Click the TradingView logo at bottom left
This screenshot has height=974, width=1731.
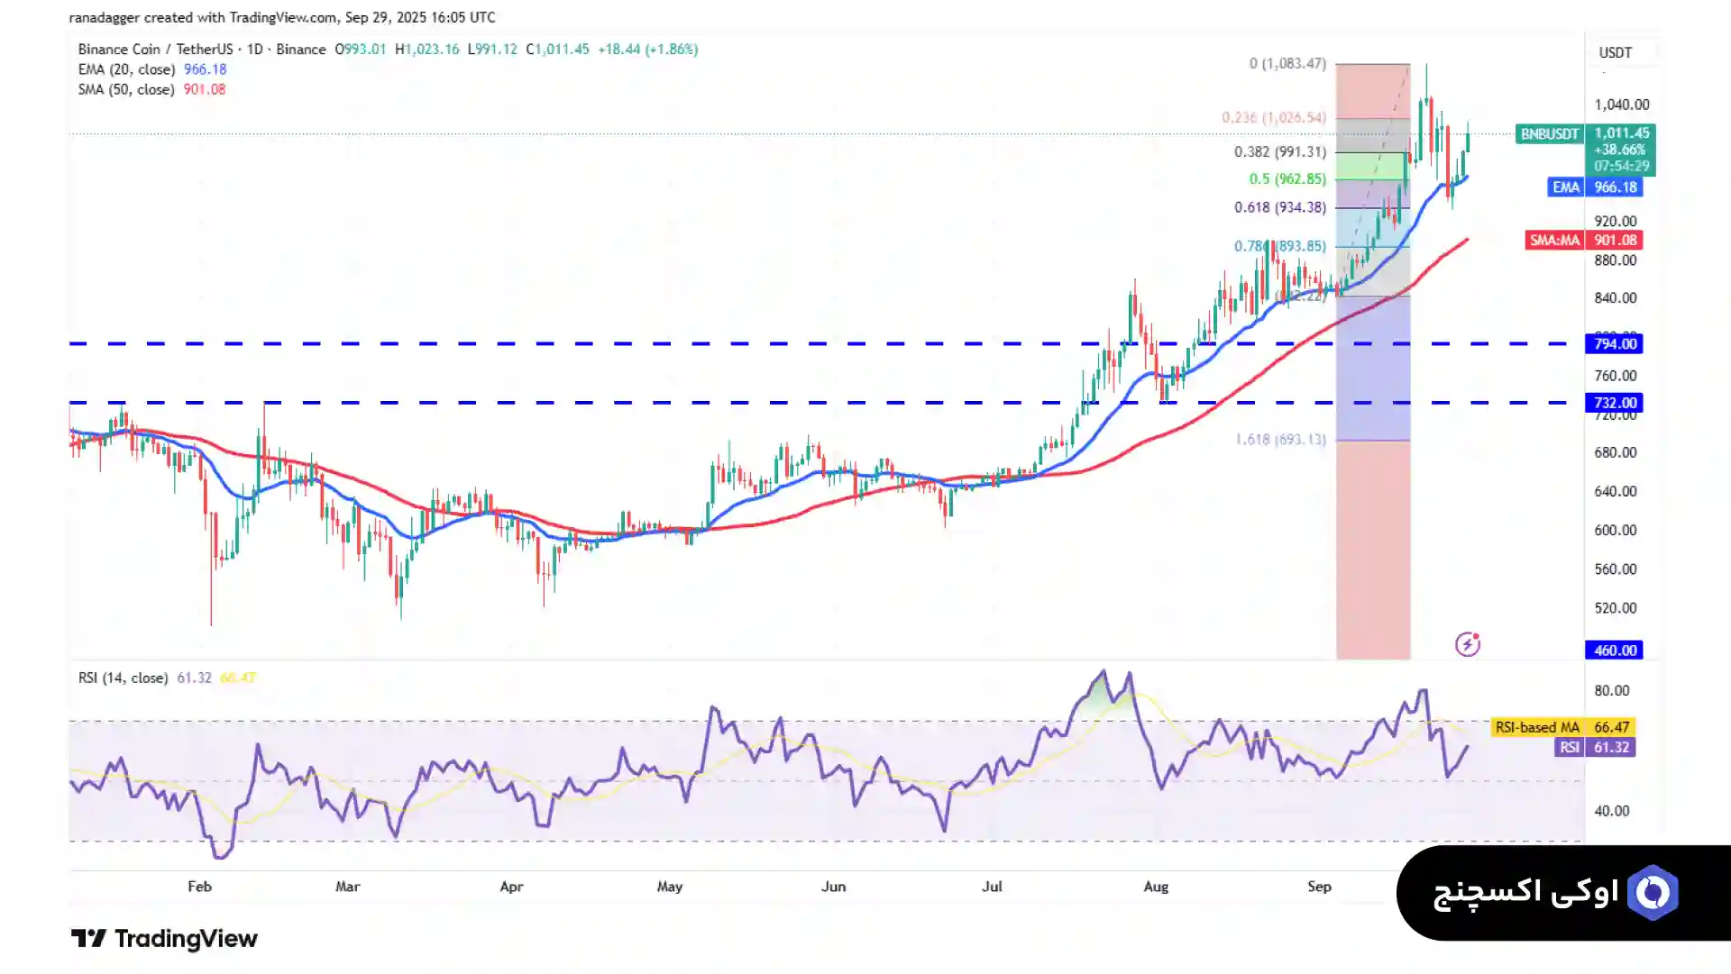(164, 939)
